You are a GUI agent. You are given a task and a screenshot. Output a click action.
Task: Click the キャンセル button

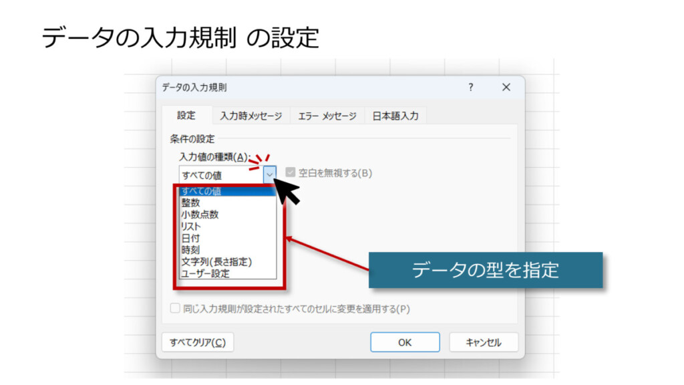pos(484,342)
